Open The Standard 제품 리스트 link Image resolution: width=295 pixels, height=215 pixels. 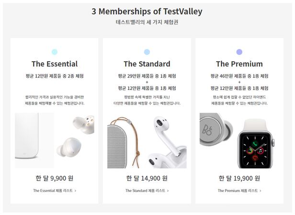tap(147, 191)
